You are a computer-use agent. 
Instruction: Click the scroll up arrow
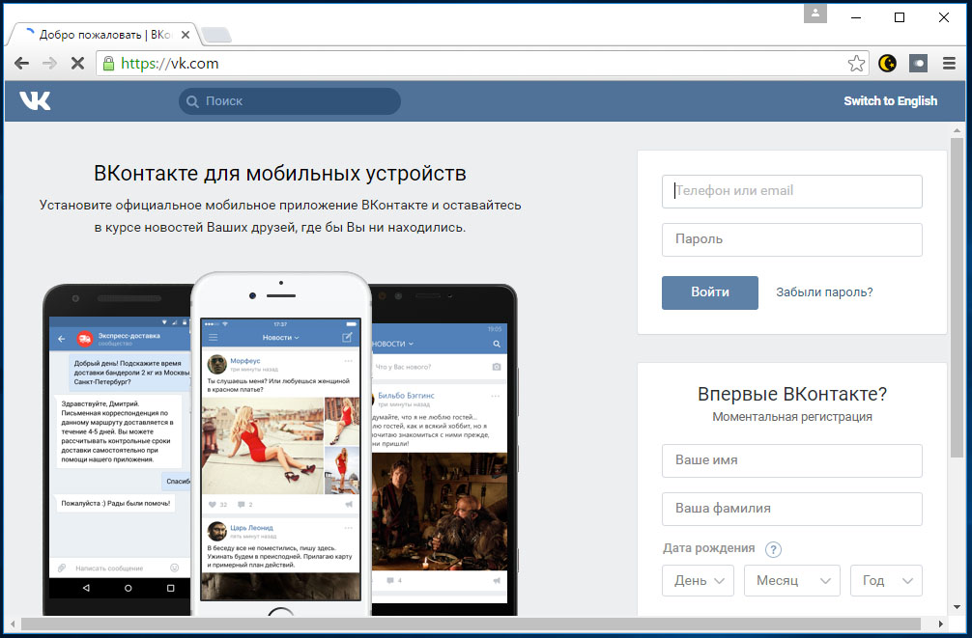tap(958, 130)
